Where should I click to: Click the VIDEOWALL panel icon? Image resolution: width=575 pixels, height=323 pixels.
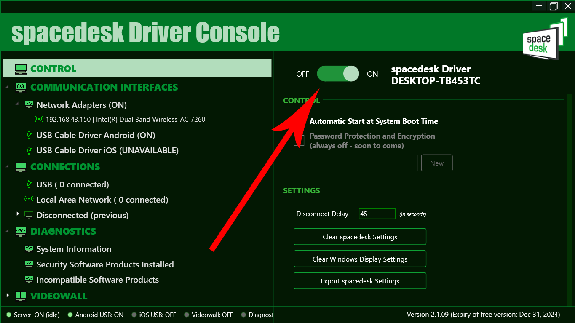[x=20, y=296]
